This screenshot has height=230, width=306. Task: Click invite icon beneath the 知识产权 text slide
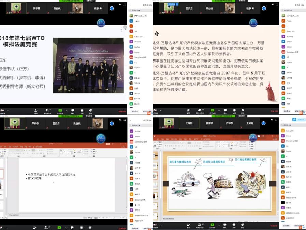pos(188,111)
